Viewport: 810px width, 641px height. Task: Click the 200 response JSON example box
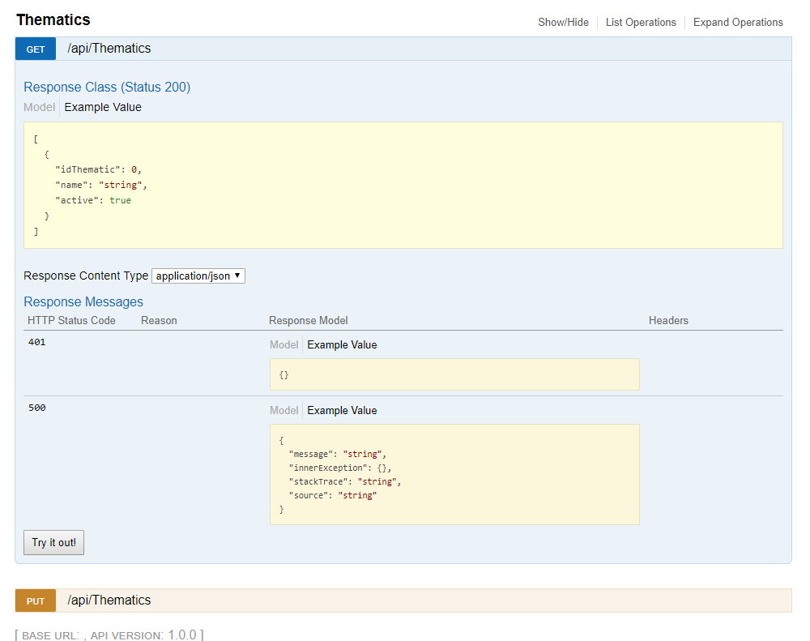click(403, 185)
